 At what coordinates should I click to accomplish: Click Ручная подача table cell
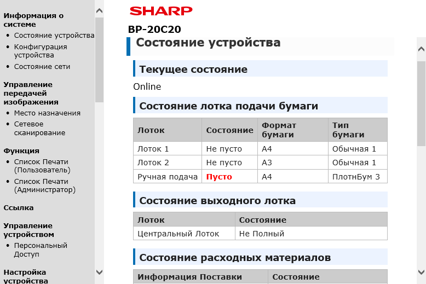[168, 177]
